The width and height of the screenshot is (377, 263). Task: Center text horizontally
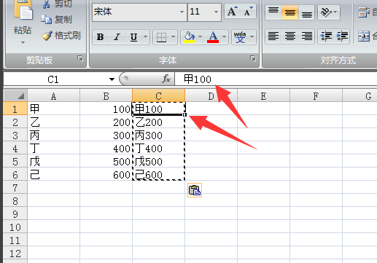coord(290,36)
